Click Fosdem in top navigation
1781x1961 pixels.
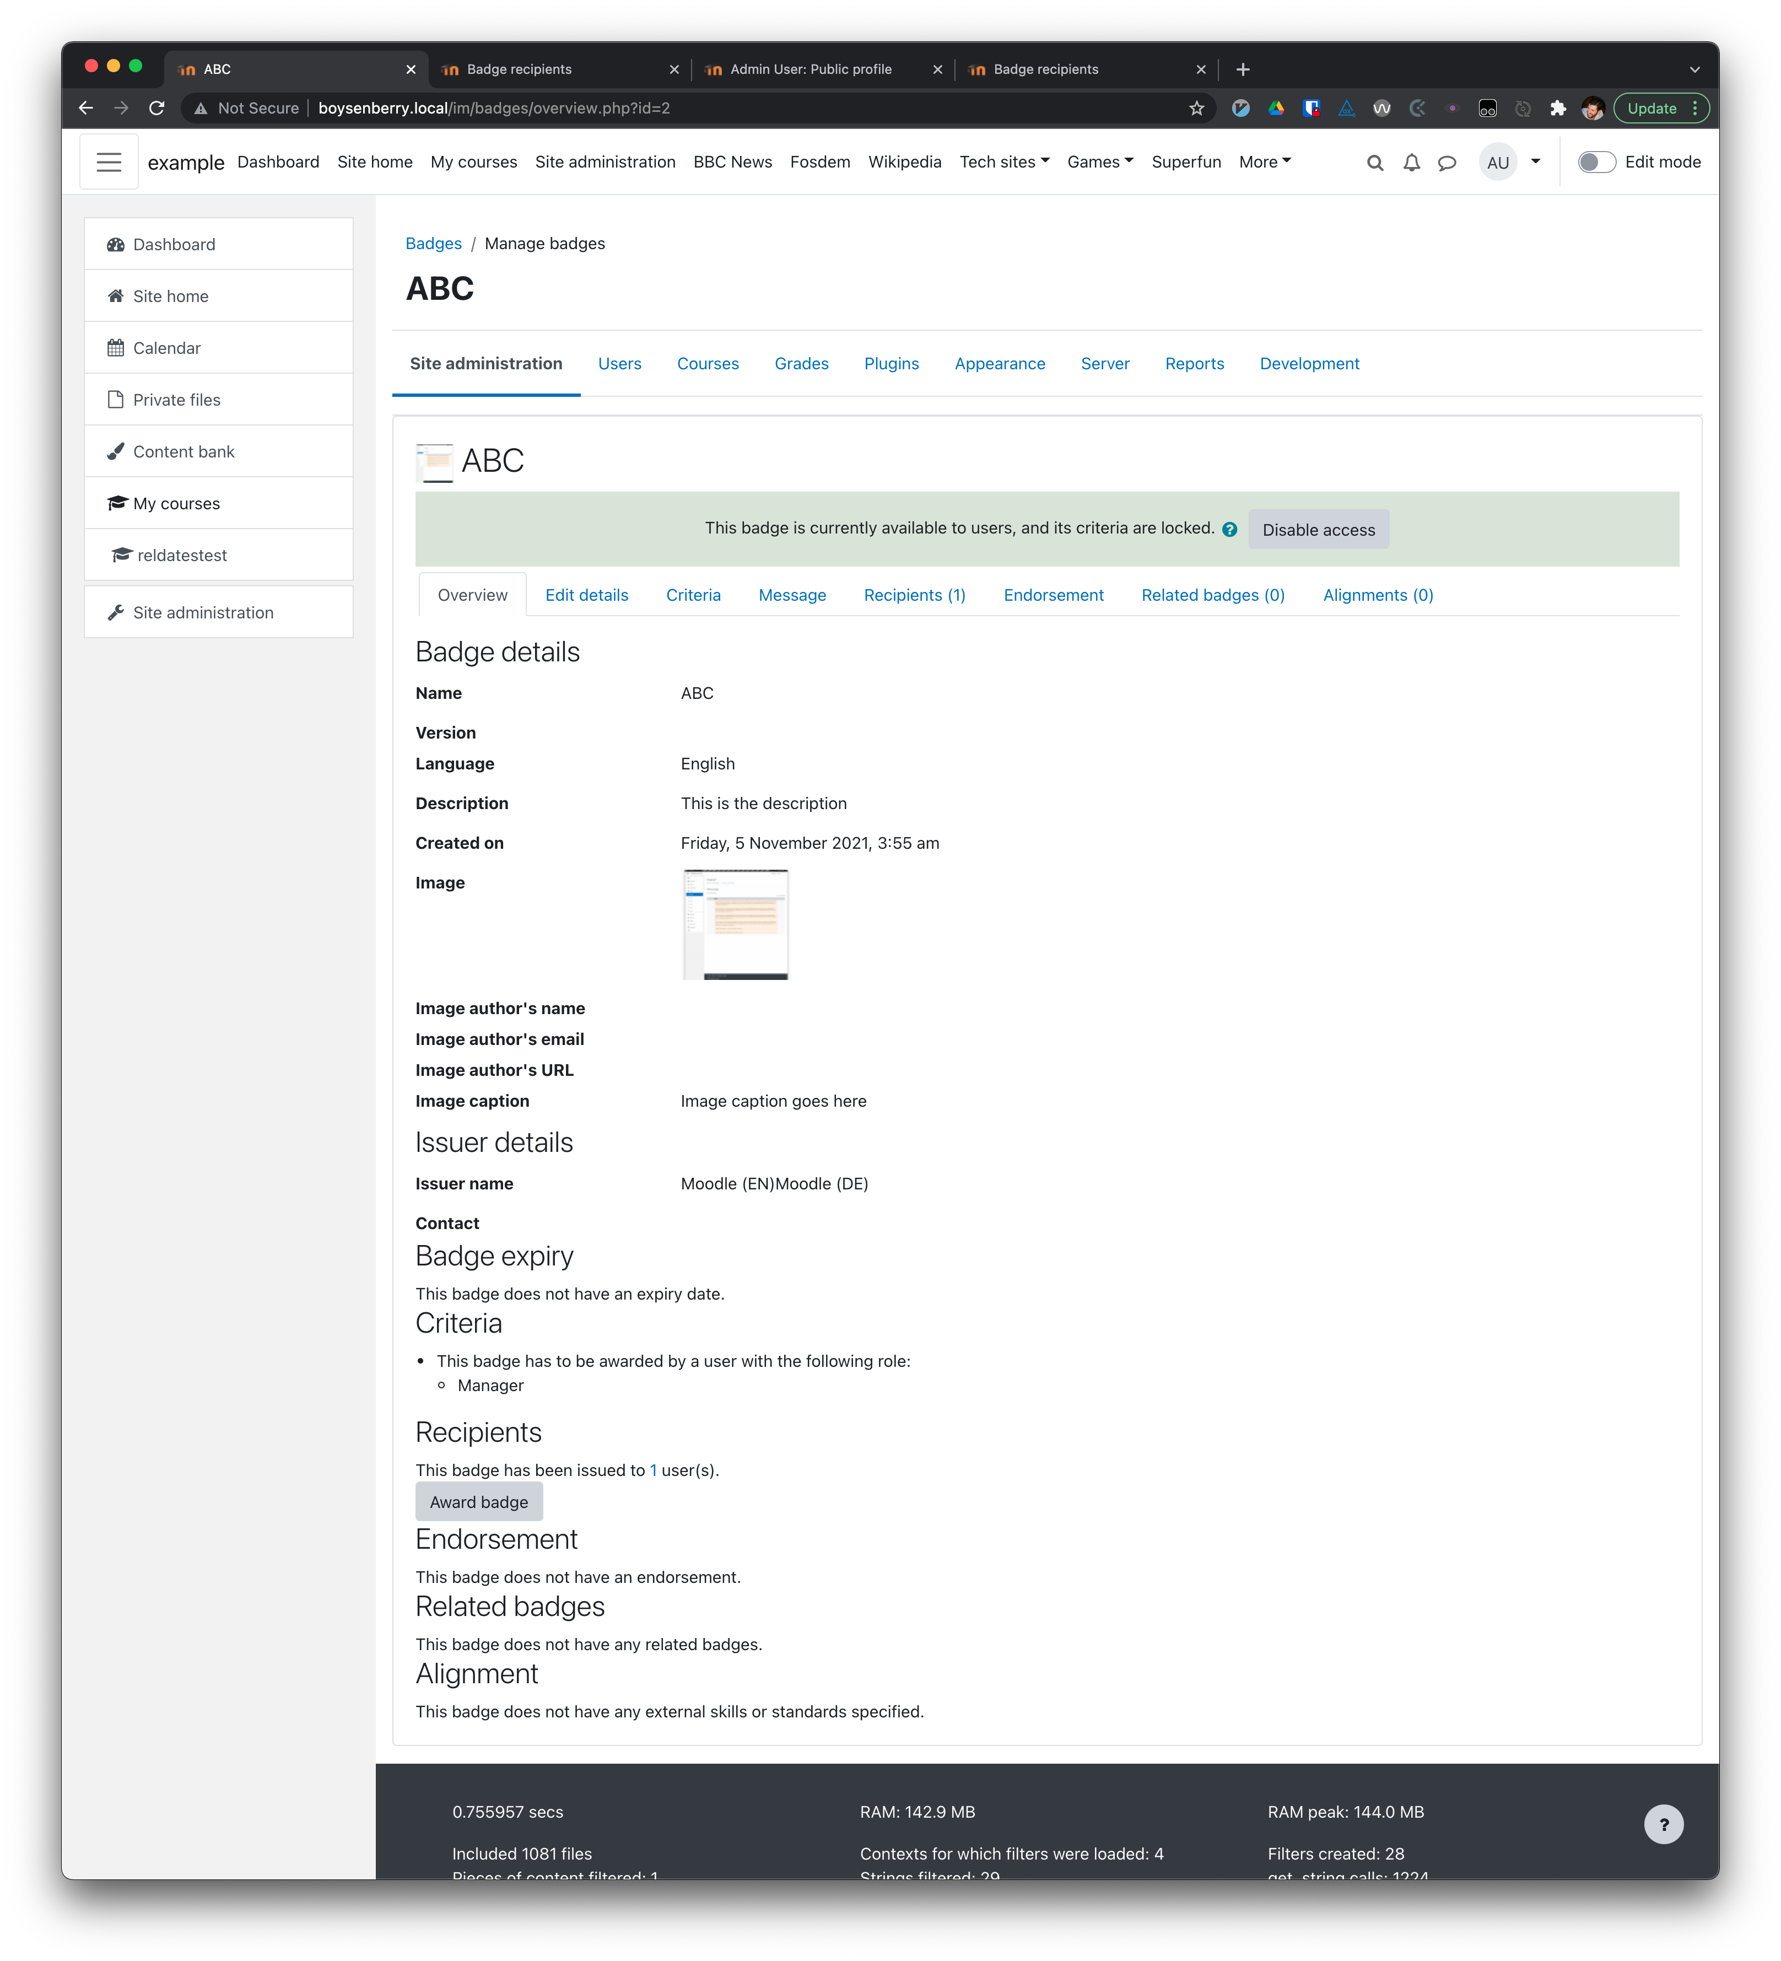pos(820,161)
